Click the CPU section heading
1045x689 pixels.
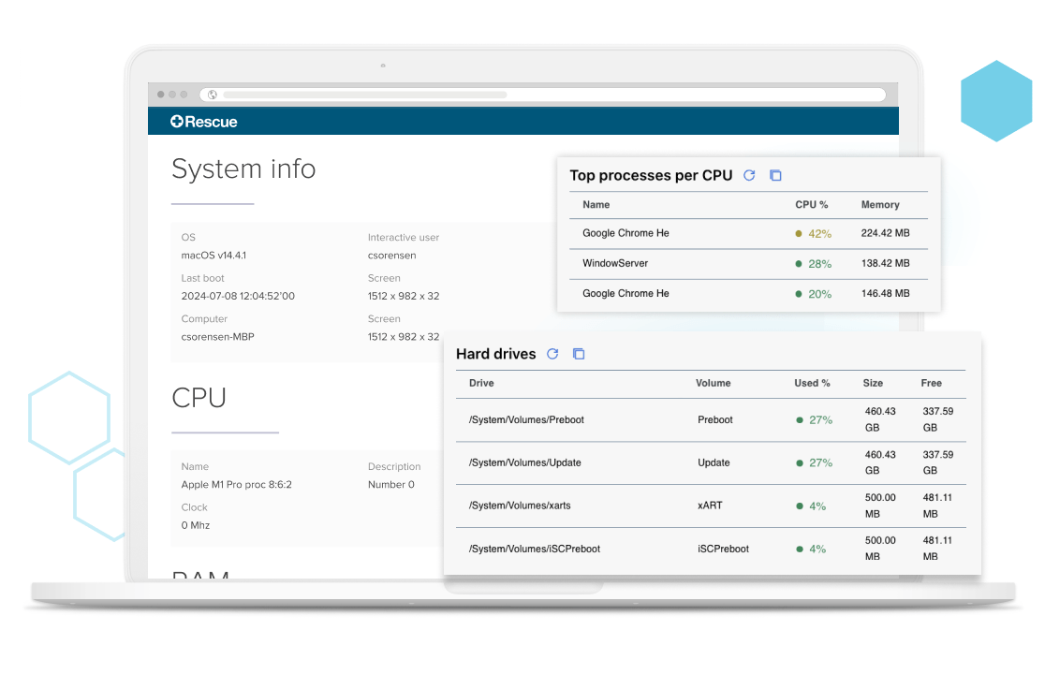198,398
